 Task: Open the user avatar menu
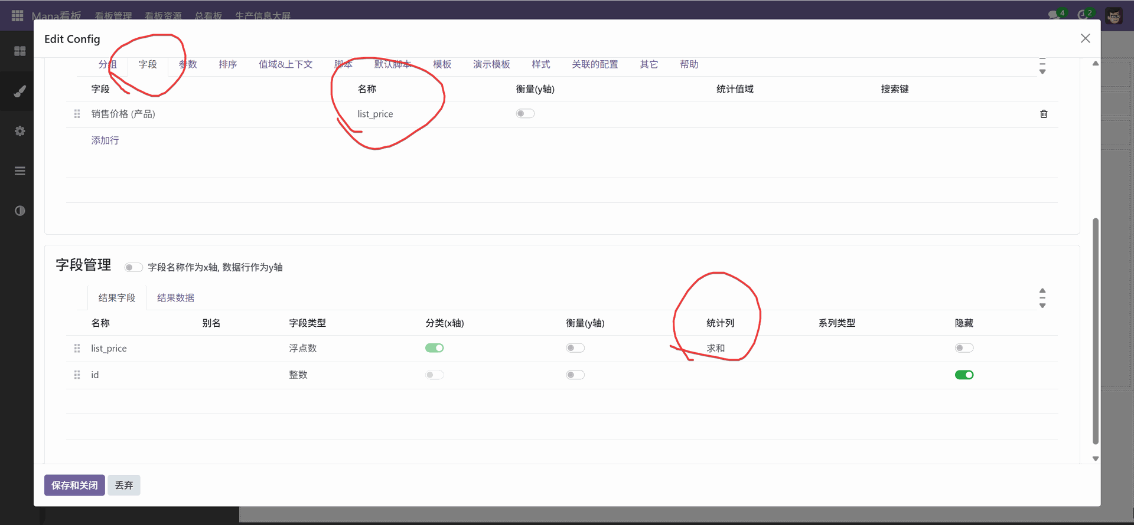(1115, 16)
